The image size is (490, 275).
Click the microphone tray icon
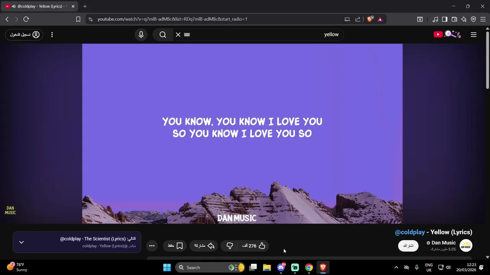tap(417, 267)
